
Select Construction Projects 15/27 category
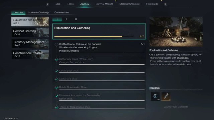pos(30,54)
